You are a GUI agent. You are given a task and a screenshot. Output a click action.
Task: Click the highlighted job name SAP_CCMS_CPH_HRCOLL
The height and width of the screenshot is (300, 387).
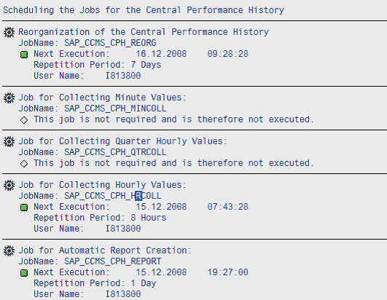click(113, 196)
